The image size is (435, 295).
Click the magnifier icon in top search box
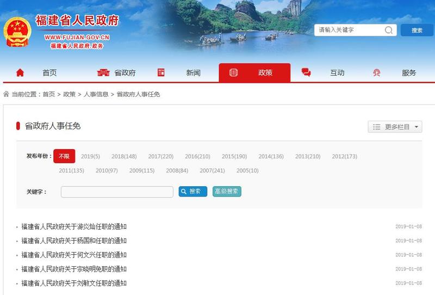(x=389, y=30)
